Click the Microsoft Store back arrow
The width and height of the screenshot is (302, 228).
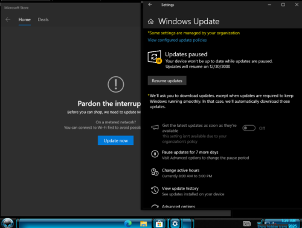(x=8, y=19)
